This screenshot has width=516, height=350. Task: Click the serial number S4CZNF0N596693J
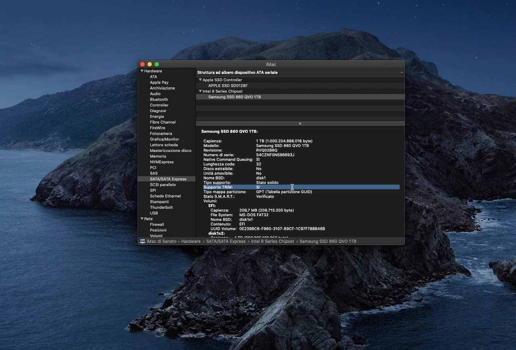(x=275, y=155)
